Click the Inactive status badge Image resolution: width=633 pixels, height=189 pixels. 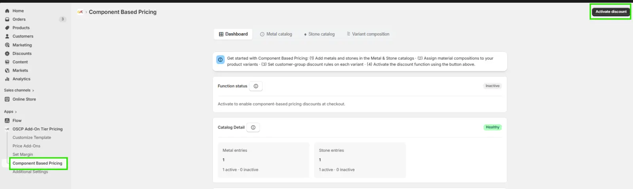pyautogui.click(x=493, y=86)
